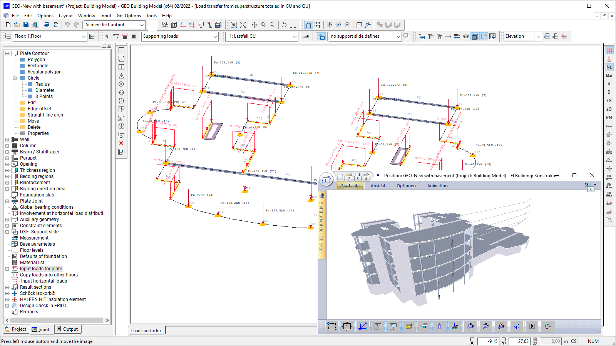Toggle the eye visibility icon
The image size is (616, 346).
pyautogui.click(x=466, y=37)
